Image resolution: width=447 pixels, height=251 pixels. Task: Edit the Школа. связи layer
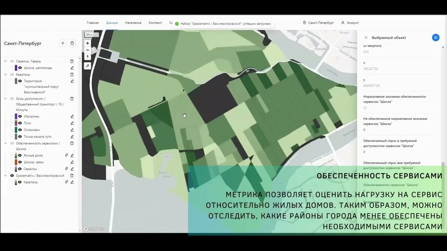click(x=72, y=162)
